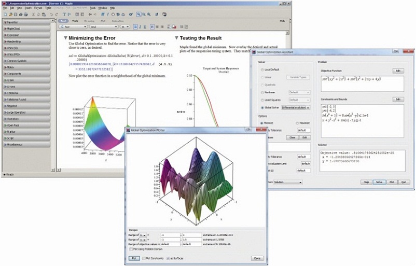Viewport: 416px width, 266px height.
Task: Open the Nonlinear method Default dropdown
Action: coord(299,93)
